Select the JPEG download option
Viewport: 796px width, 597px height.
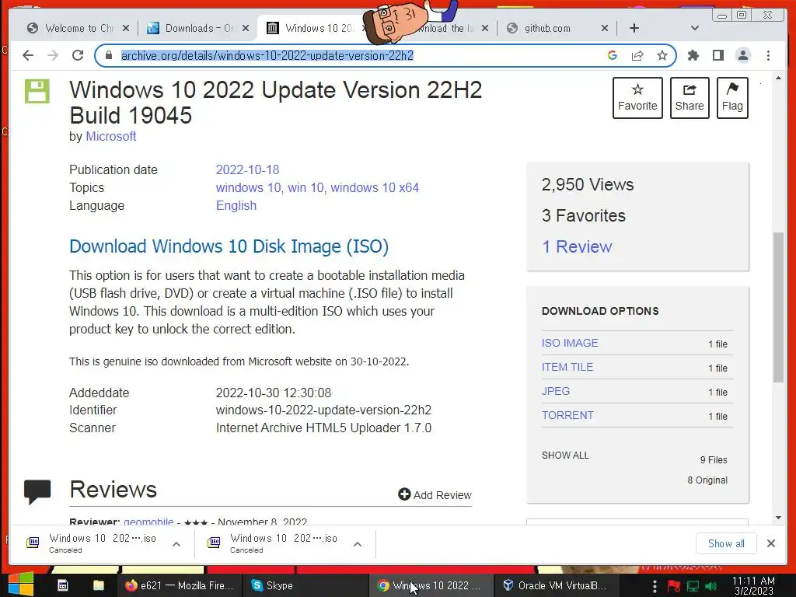click(x=556, y=392)
